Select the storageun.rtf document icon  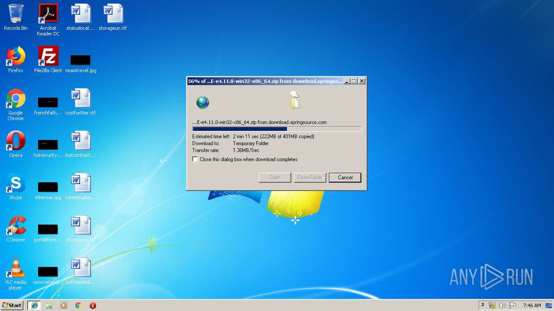click(113, 17)
